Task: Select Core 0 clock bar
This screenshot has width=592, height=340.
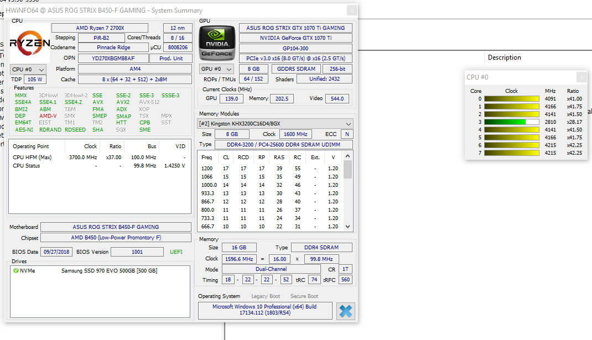Action: (x=512, y=99)
